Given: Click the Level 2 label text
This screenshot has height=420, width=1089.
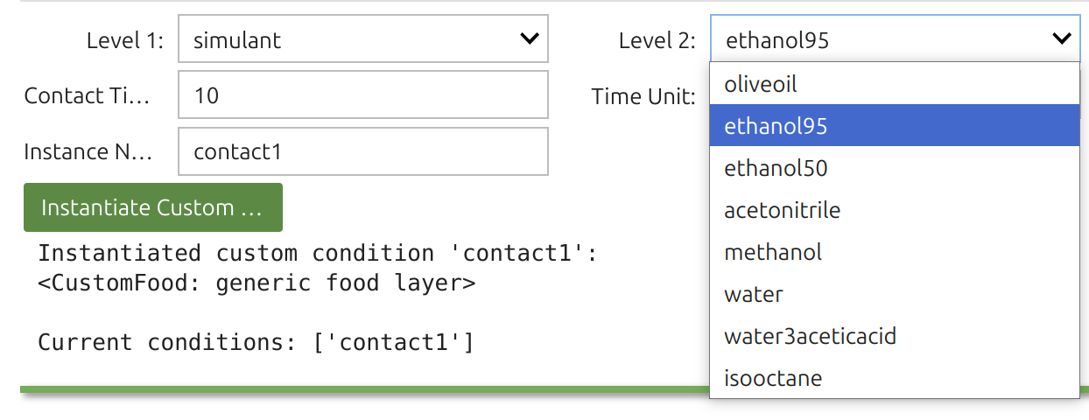Looking at the screenshot, I should pyautogui.click(x=657, y=39).
